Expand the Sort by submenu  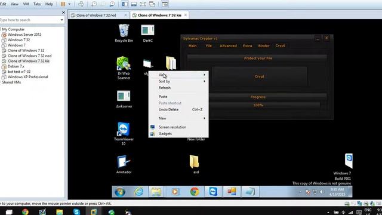[x=178, y=81]
